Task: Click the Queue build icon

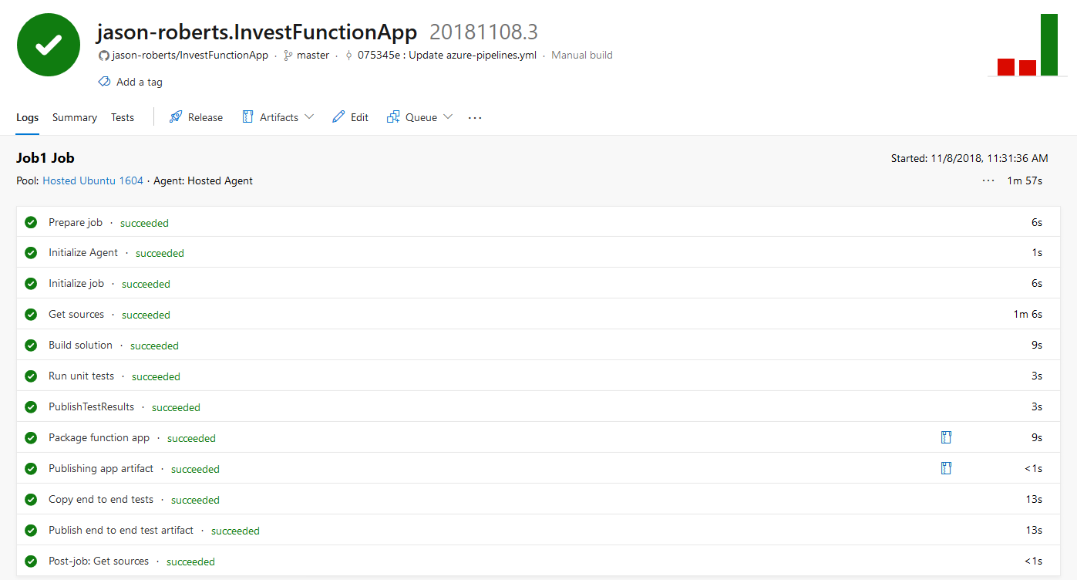Action: 394,116
